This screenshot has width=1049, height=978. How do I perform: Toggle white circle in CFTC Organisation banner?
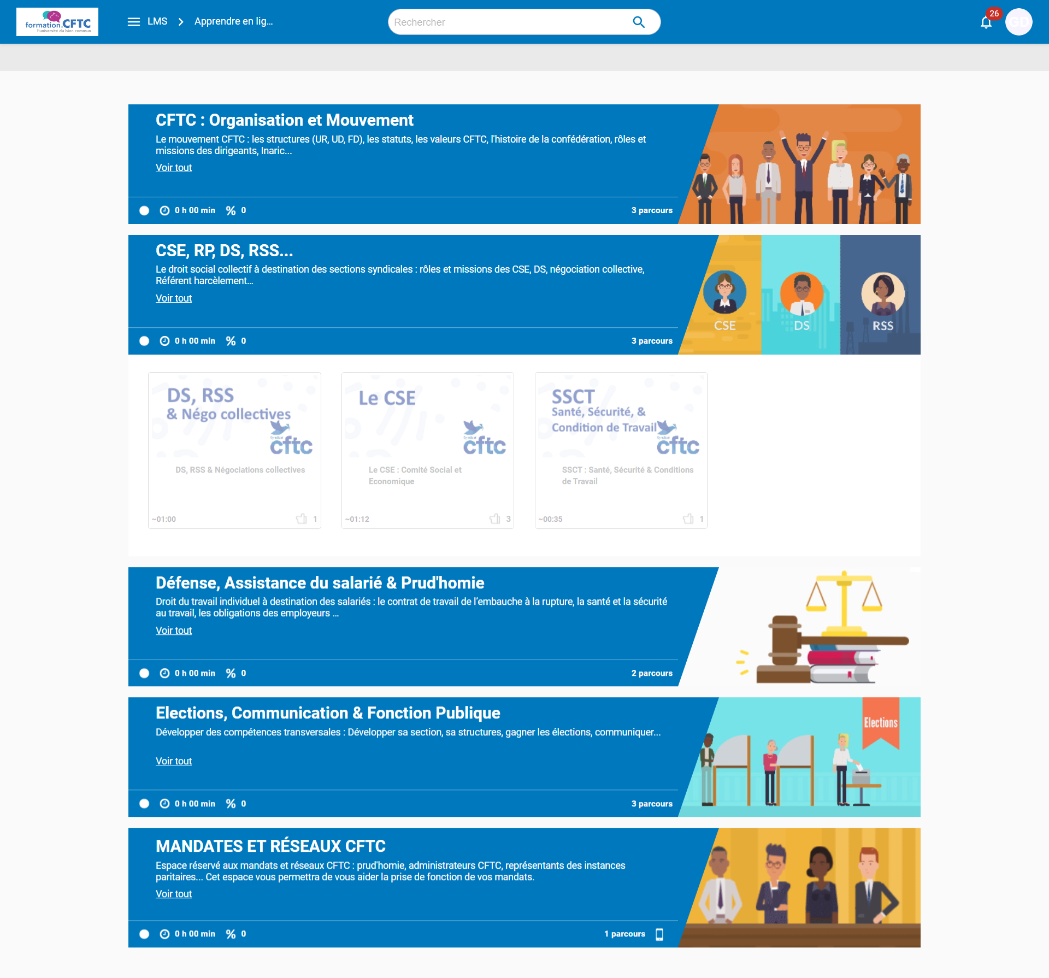coord(144,210)
